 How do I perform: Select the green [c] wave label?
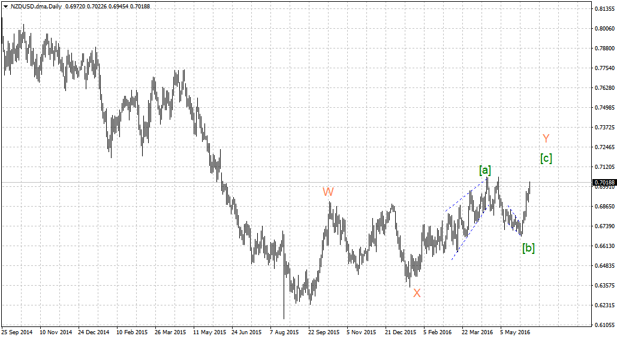[x=546, y=159]
